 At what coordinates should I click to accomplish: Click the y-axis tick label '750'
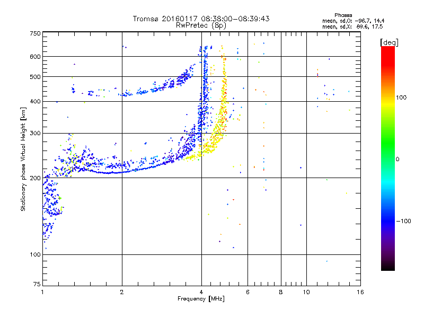tap(35, 33)
